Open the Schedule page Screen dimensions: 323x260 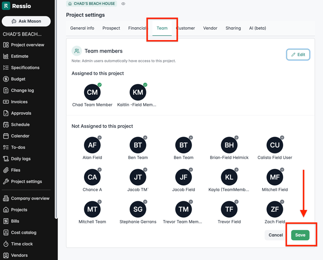click(x=20, y=124)
